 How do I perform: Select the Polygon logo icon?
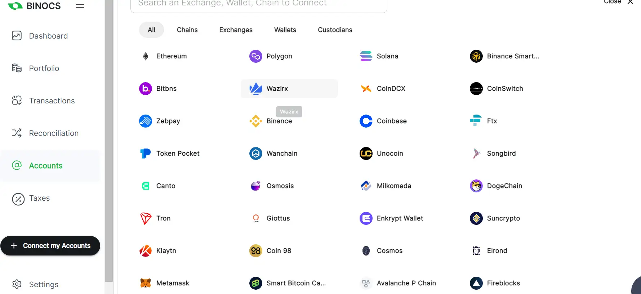pyautogui.click(x=256, y=56)
